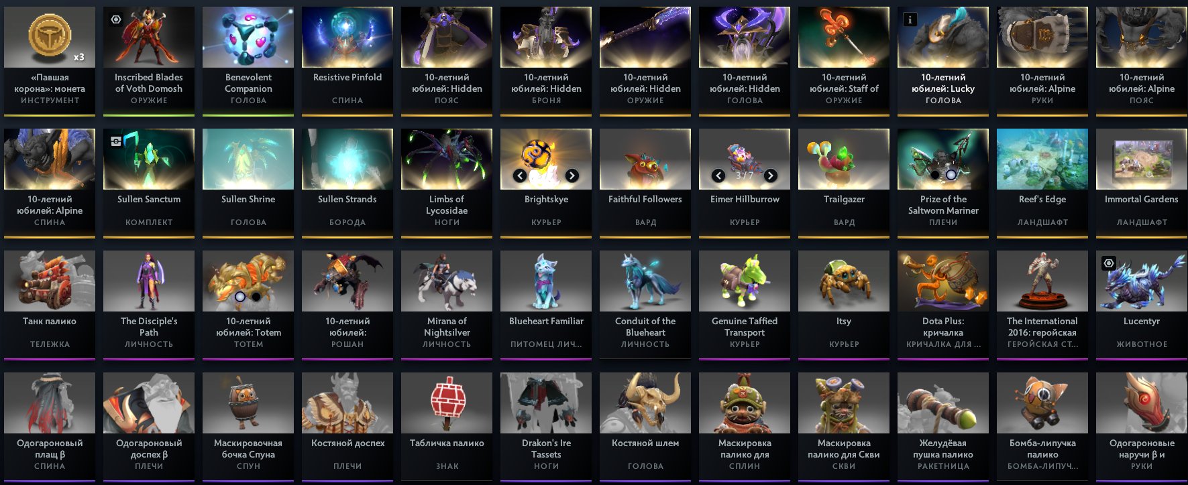Choose the black style dot on the Totem item
This screenshot has height=485, width=1188.
[x=256, y=297]
